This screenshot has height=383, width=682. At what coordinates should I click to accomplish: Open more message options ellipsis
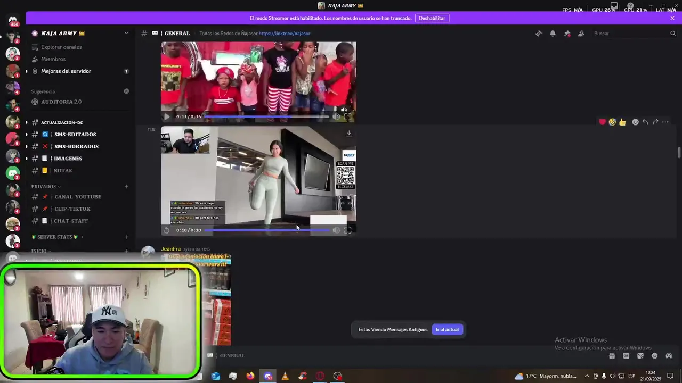[665, 122]
